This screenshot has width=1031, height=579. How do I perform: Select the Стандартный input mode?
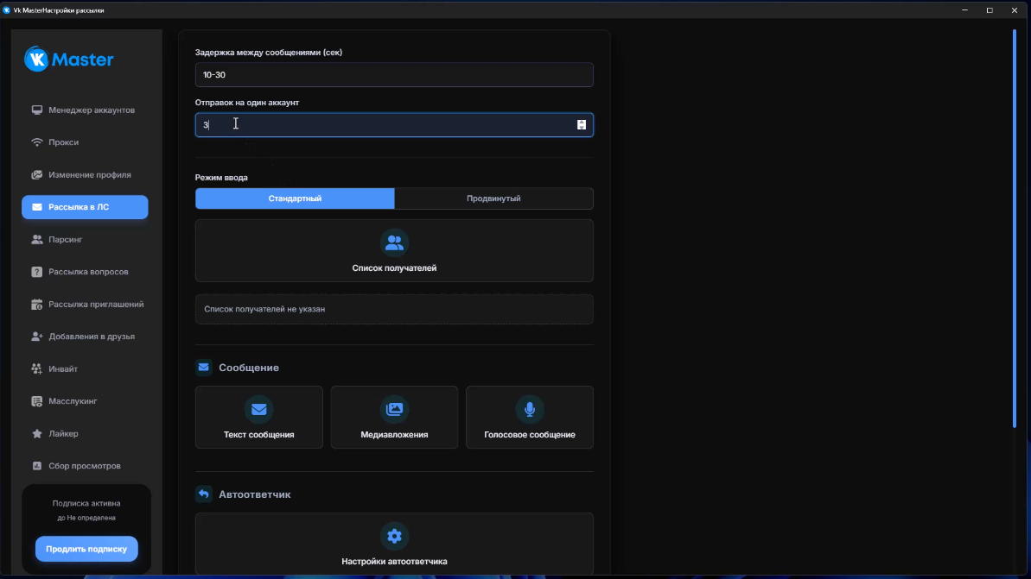pos(295,198)
